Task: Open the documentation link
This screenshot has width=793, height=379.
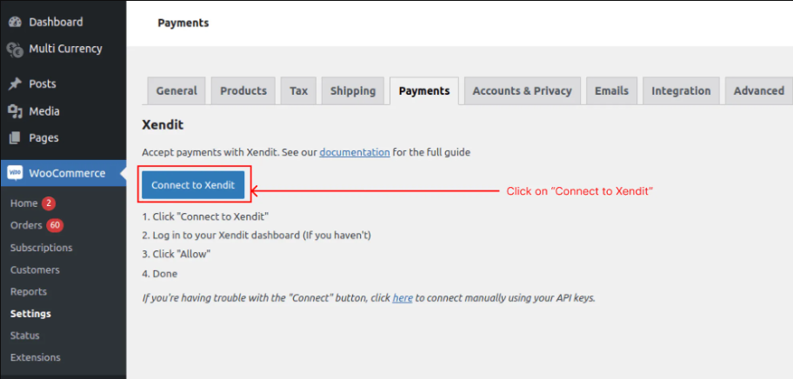Action: (x=355, y=152)
